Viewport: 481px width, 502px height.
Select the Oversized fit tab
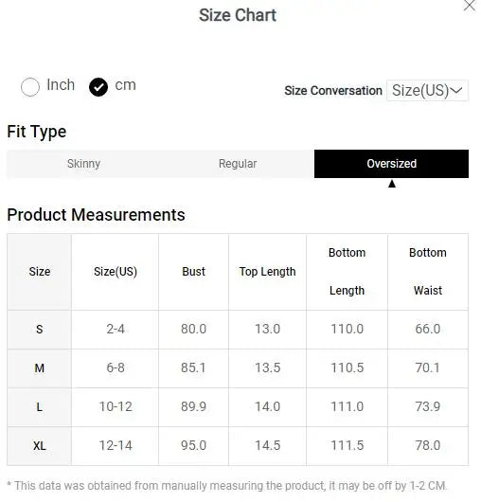391,164
